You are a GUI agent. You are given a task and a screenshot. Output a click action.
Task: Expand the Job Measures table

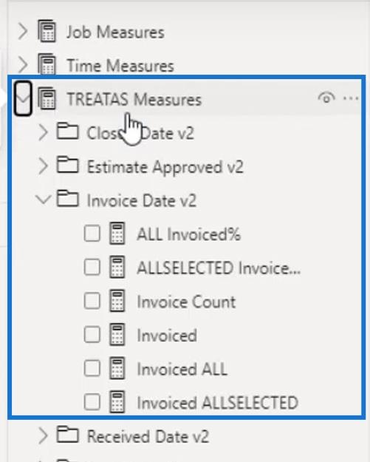23,31
